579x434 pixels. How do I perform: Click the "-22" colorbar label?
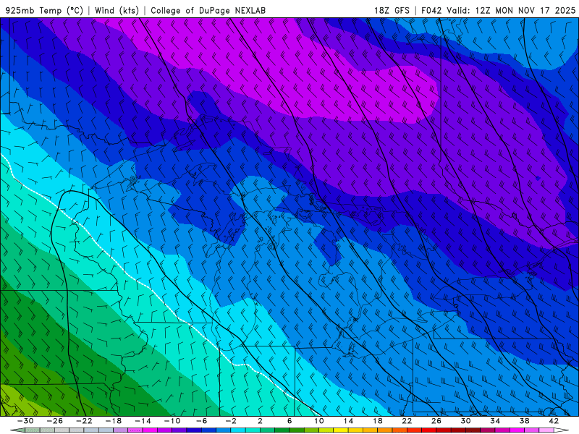click(x=84, y=421)
